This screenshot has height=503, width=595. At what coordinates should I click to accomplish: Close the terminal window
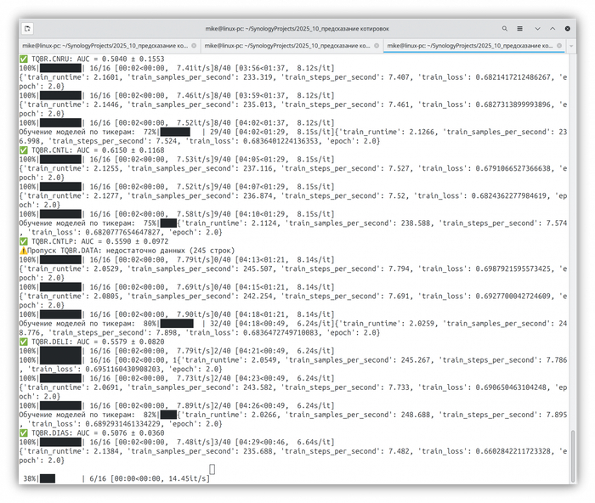[x=569, y=29]
